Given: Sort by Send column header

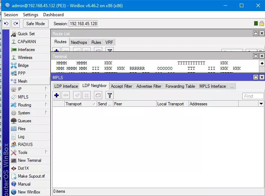Looking at the screenshot, I should pyautogui.click(x=105, y=104).
